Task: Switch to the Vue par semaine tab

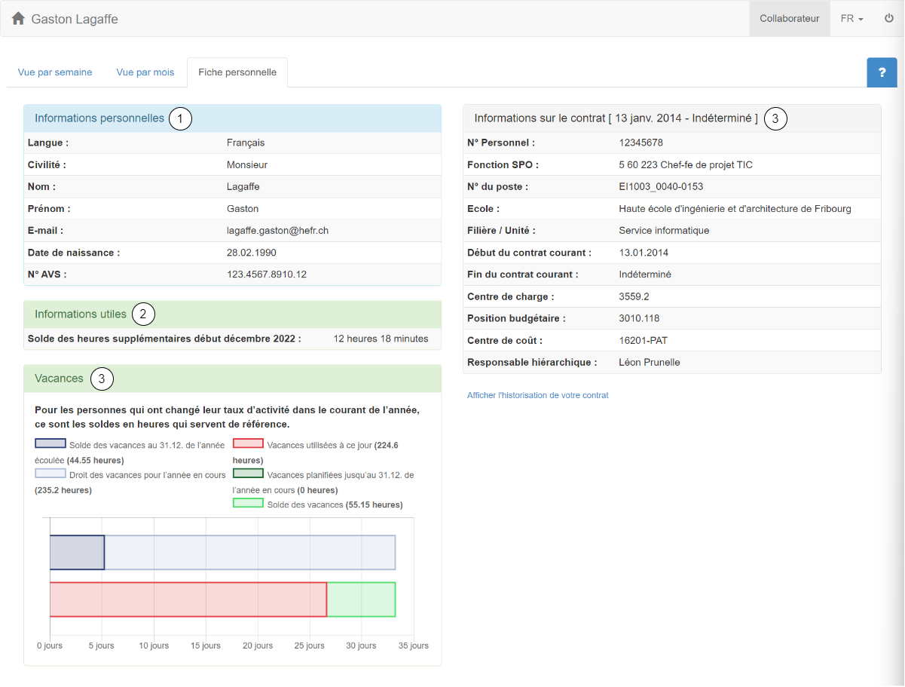Action: coord(55,72)
